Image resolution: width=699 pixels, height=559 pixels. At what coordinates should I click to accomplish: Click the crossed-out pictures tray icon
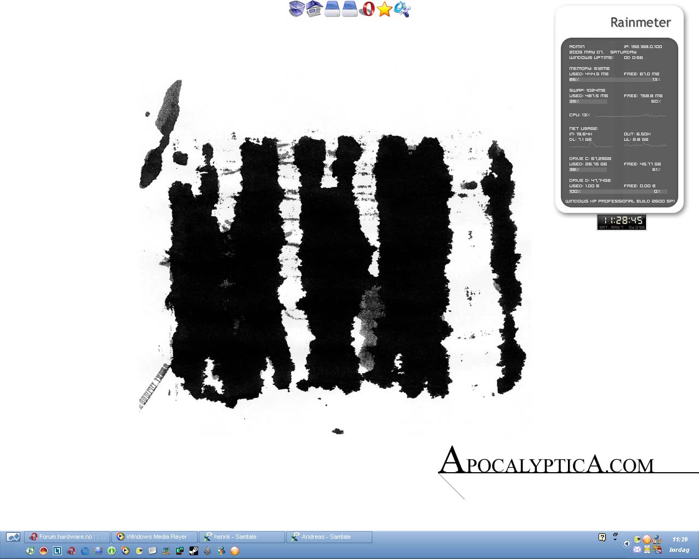click(657, 549)
